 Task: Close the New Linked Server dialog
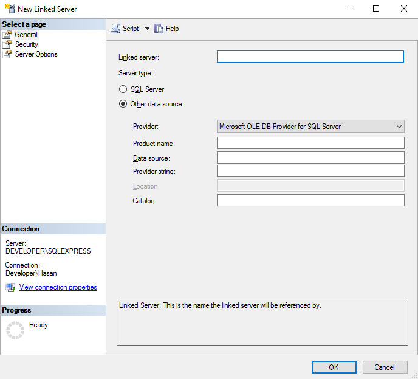point(404,9)
